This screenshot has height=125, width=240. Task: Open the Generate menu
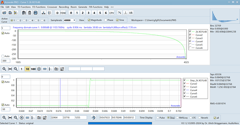tap(83, 7)
